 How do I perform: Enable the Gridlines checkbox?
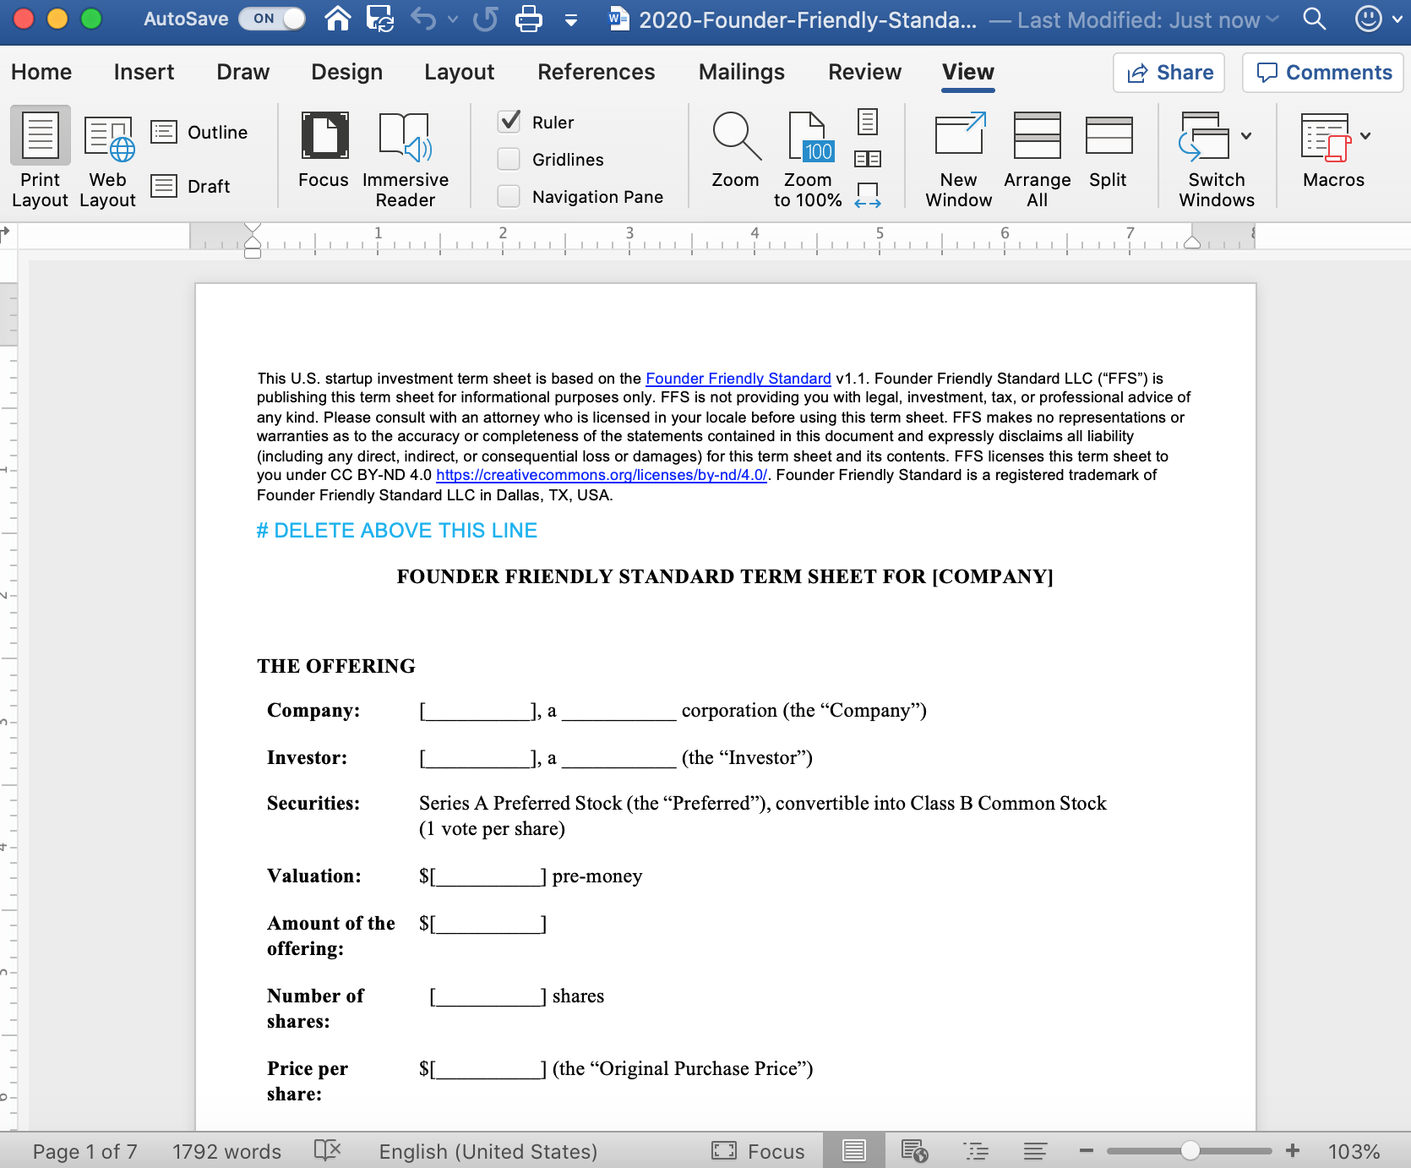click(508, 159)
